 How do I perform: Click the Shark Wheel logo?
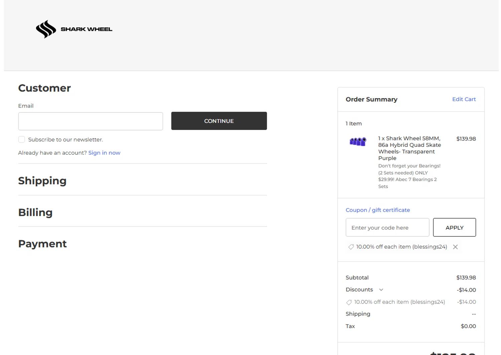pyautogui.click(x=74, y=29)
